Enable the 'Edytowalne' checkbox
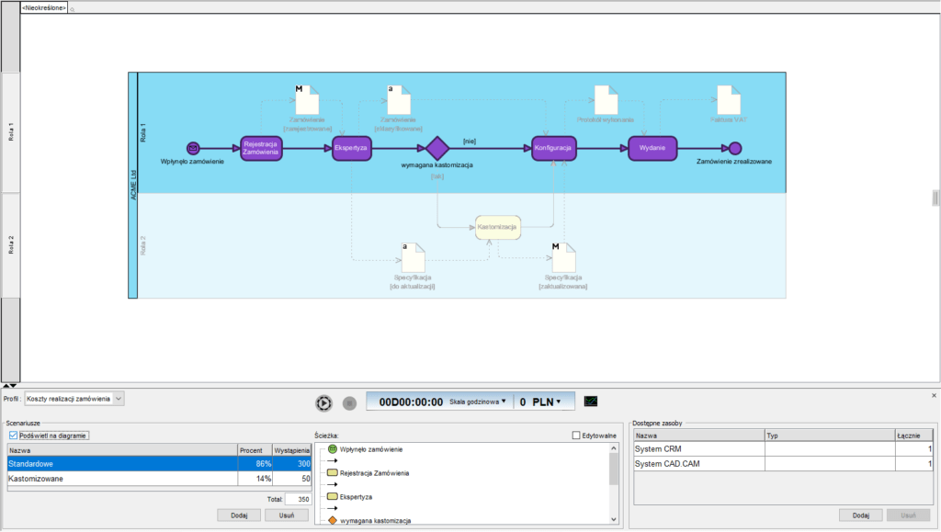This screenshot has height=532, width=941. tap(576, 436)
